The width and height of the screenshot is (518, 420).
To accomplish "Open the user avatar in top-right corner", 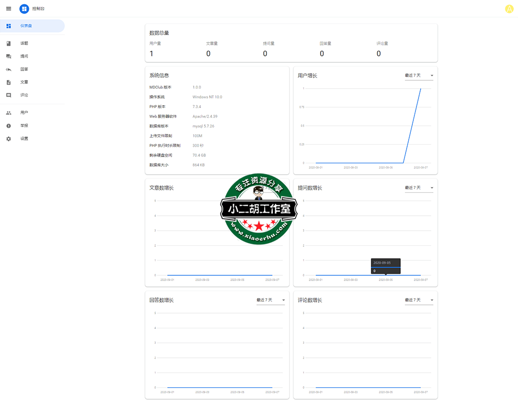I will 509,9.
